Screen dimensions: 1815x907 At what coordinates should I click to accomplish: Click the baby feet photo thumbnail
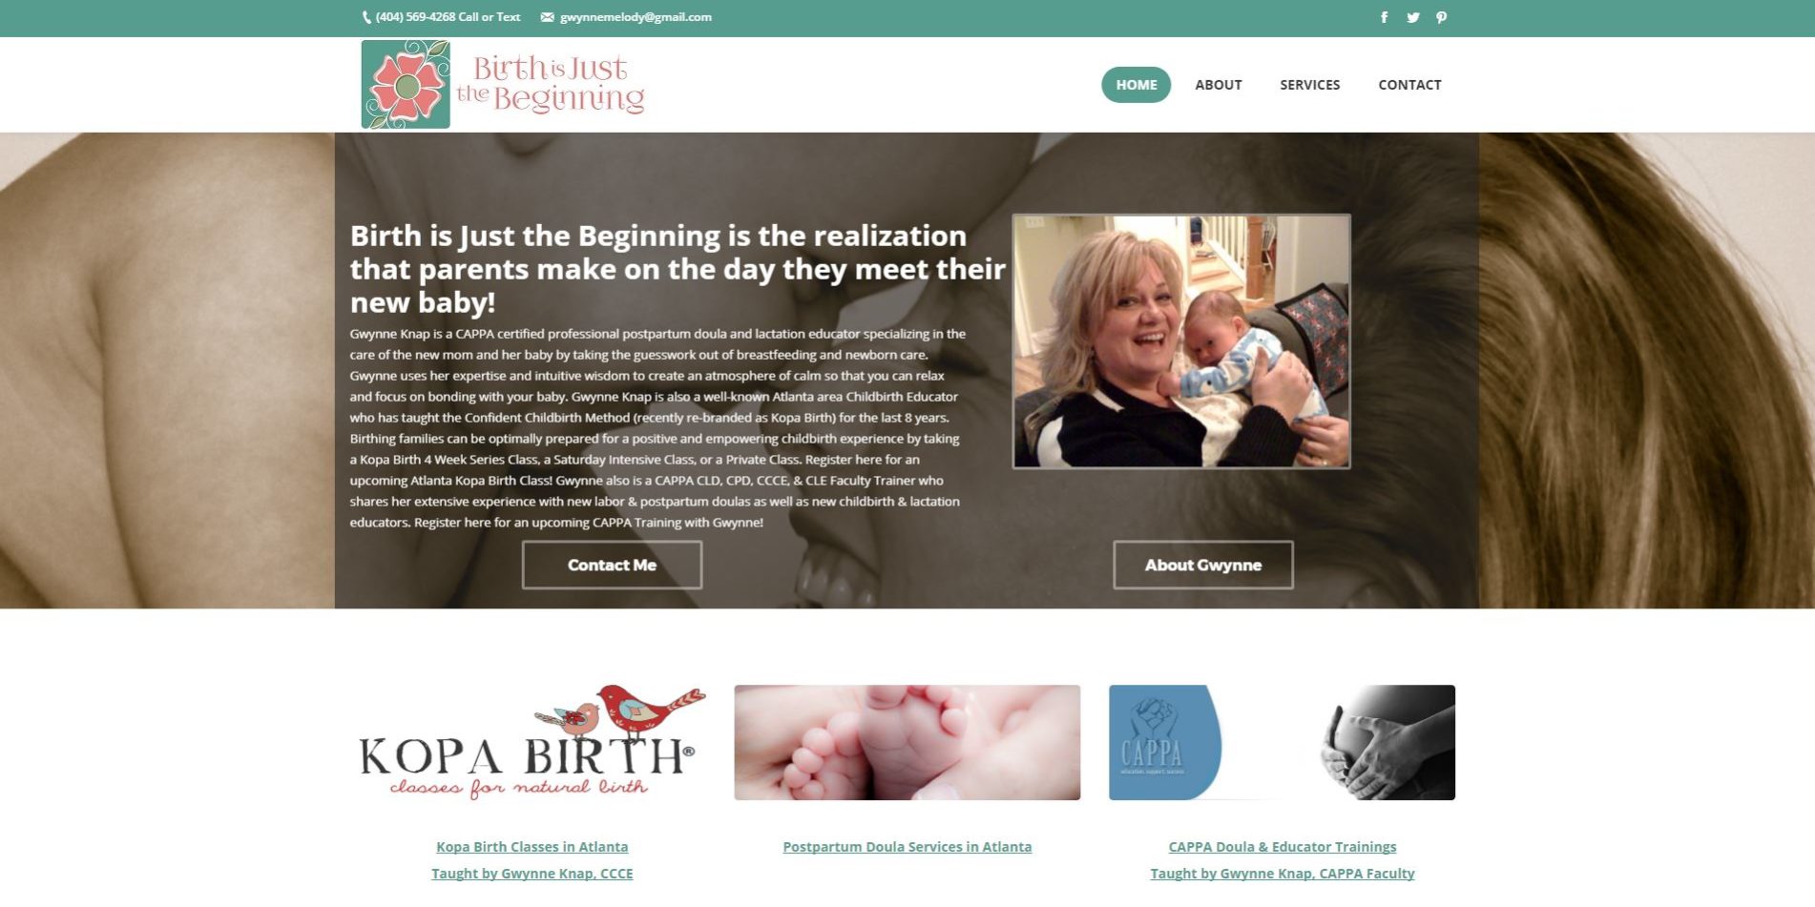[x=907, y=742]
